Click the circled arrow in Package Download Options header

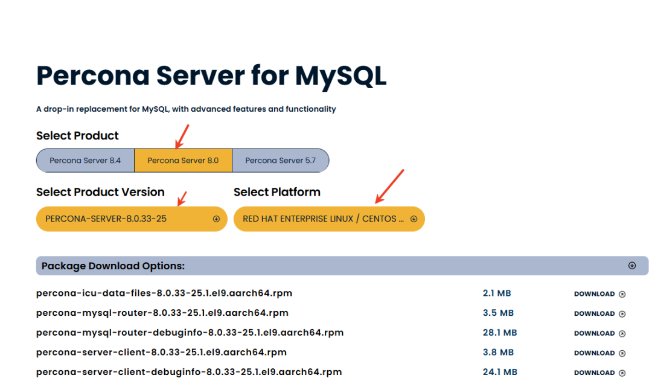pyautogui.click(x=632, y=265)
